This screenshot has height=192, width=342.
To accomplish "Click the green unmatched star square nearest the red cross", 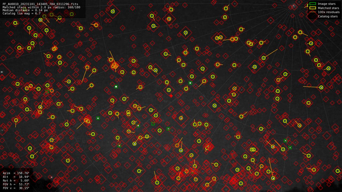I will click(x=190, y=83).
